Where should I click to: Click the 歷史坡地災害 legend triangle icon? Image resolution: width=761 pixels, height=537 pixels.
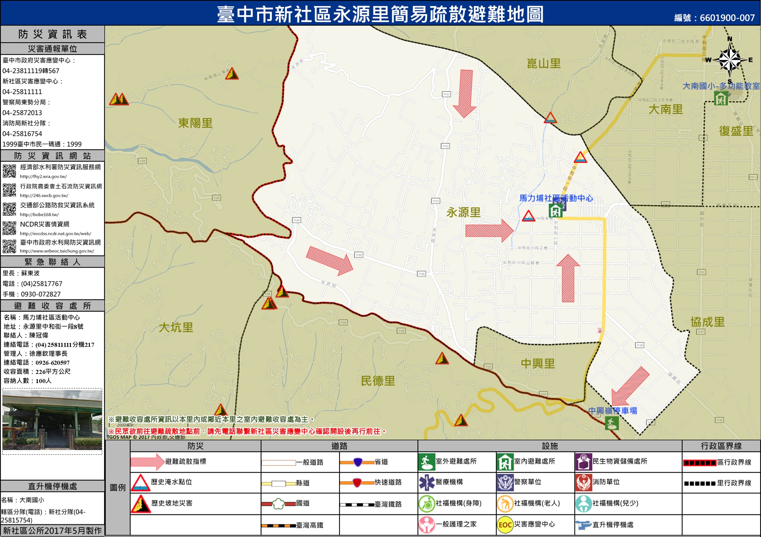(x=140, y=504)
